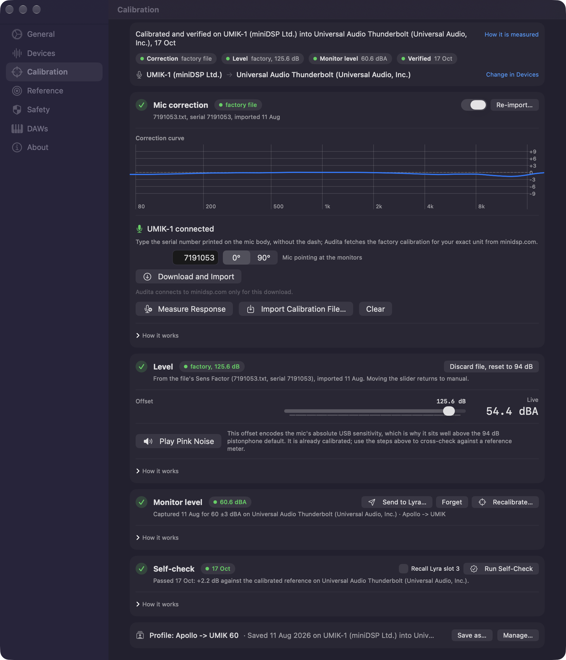Click the microphone icon beside UMIK-1 device path
This screenshot has height=660, width=566.
tap(139, 75)
